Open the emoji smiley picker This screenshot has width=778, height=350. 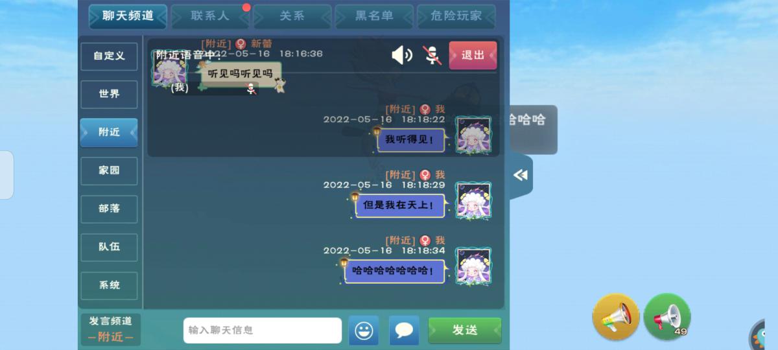[364, 331]
